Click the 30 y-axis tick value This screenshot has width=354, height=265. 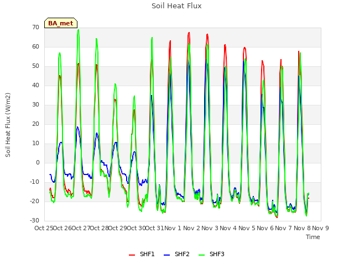pyautogui.click(x=35, y=105)
